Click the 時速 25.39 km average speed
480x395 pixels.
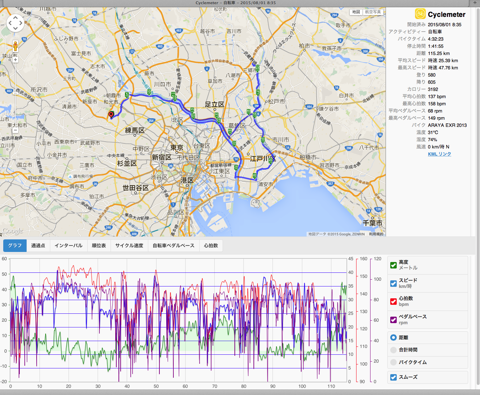[443, 60]
